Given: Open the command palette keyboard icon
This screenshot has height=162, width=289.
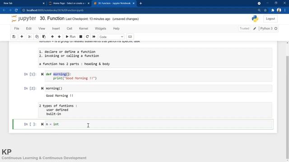Looking at the screenshot, I should (x=130, y=37).
